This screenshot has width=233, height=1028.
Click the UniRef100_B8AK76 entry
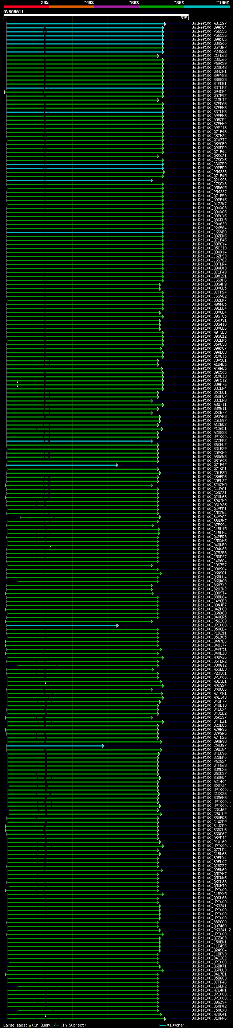209,385
